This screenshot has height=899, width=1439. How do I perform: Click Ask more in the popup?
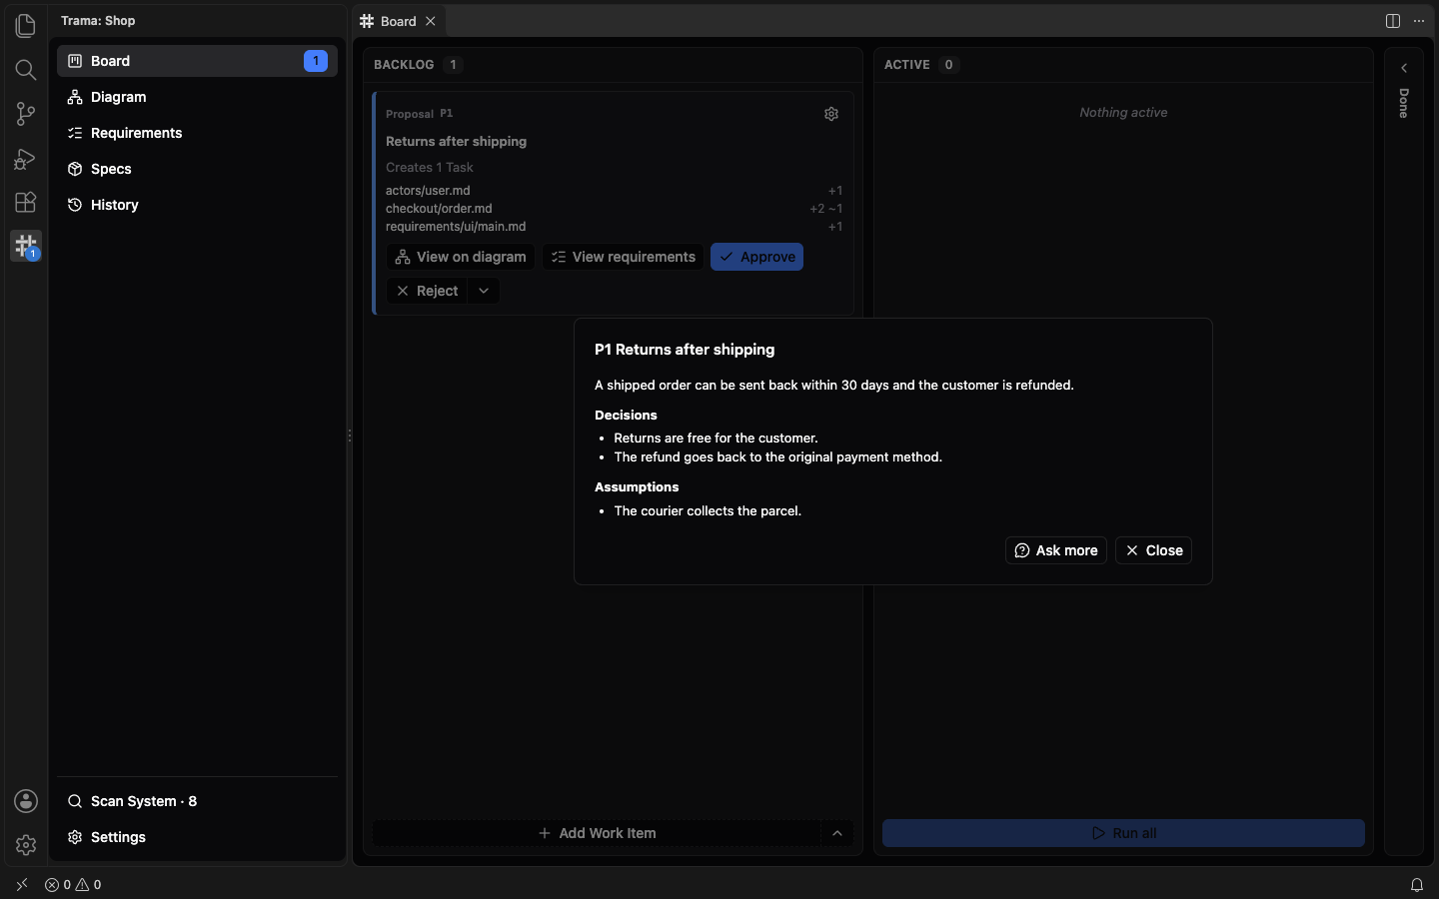pos(1056,550)
